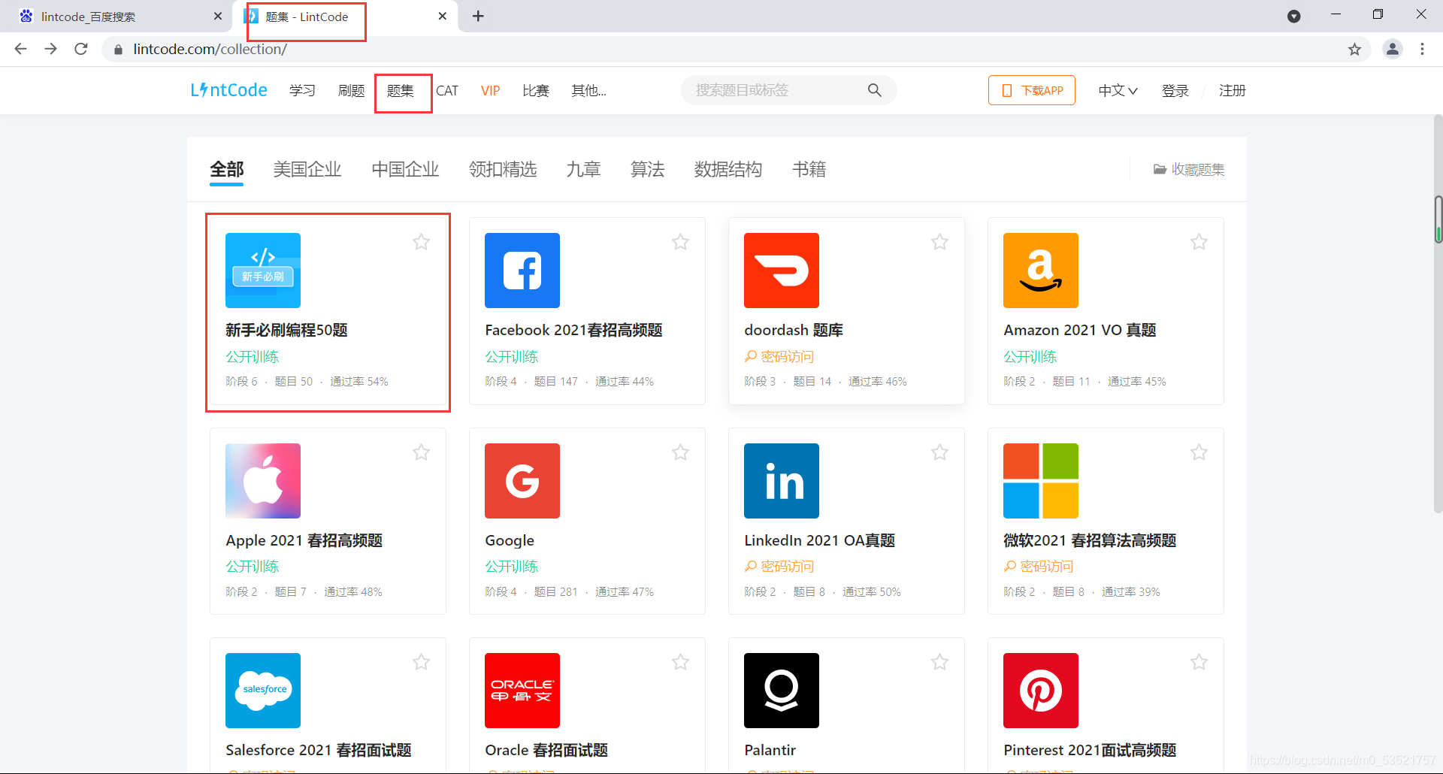Click the 登录 link
Screen dimensions: 1443x774
tap(1175, 91)
